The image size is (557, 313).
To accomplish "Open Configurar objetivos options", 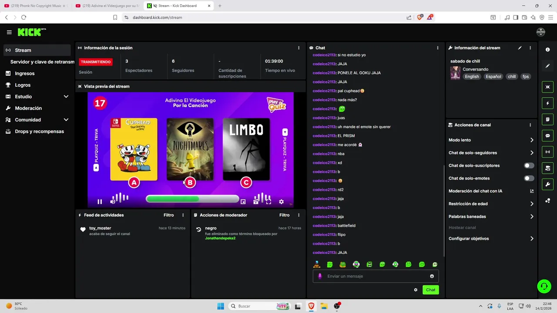I will point(491,239).
